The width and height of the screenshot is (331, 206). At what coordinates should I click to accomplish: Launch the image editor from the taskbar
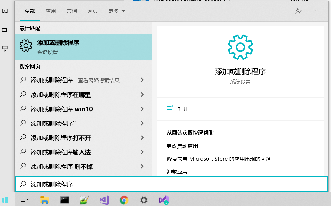pos(84,200)
